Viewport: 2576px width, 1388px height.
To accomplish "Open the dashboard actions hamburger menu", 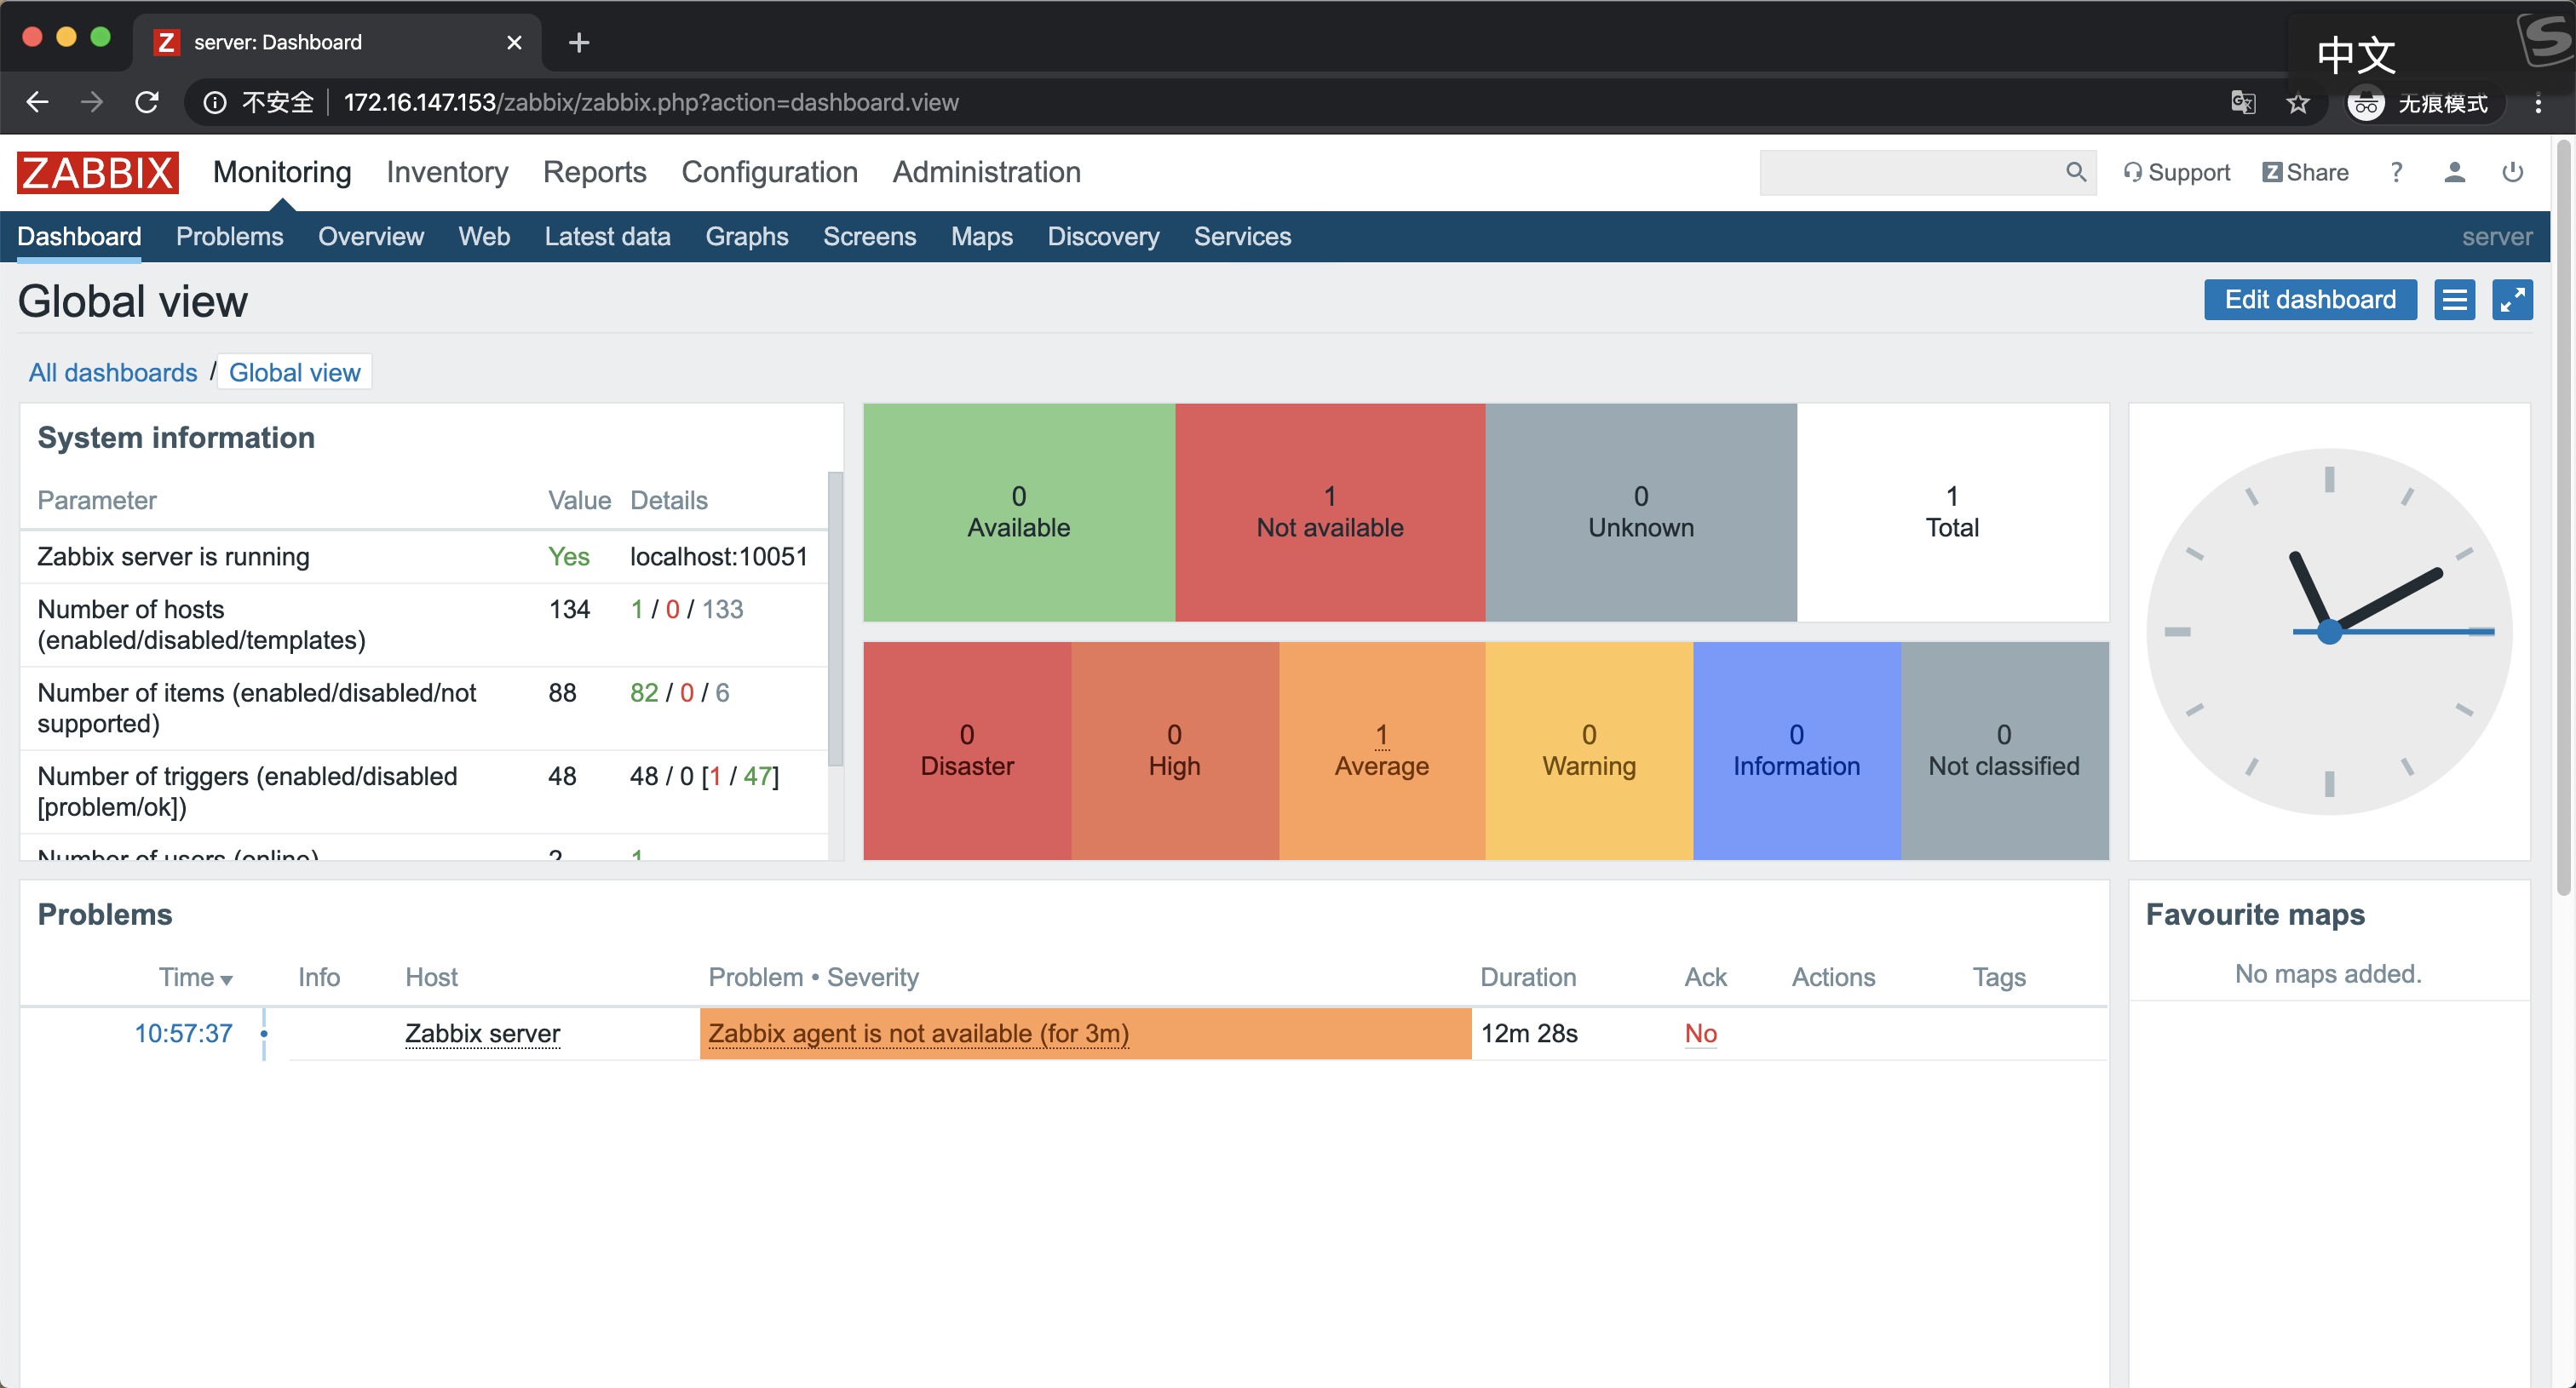I will coord(2454,300).
